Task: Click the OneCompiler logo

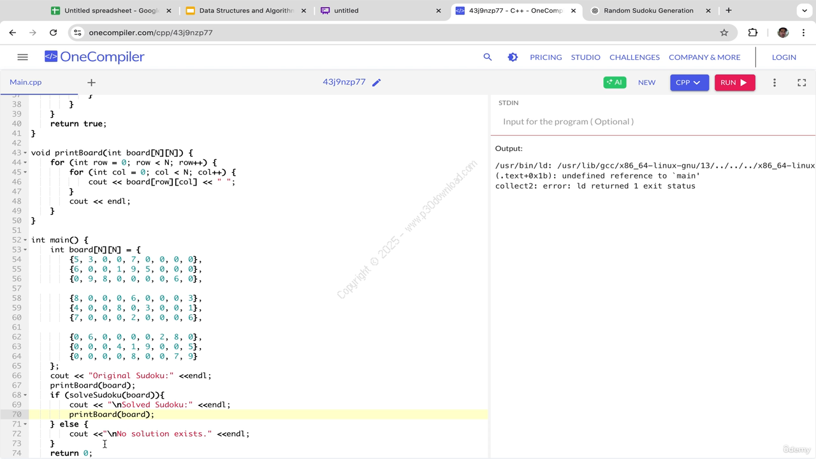Action: click(x=94, y=57)
